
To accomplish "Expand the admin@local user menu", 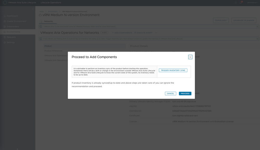I will coord(252,3).
